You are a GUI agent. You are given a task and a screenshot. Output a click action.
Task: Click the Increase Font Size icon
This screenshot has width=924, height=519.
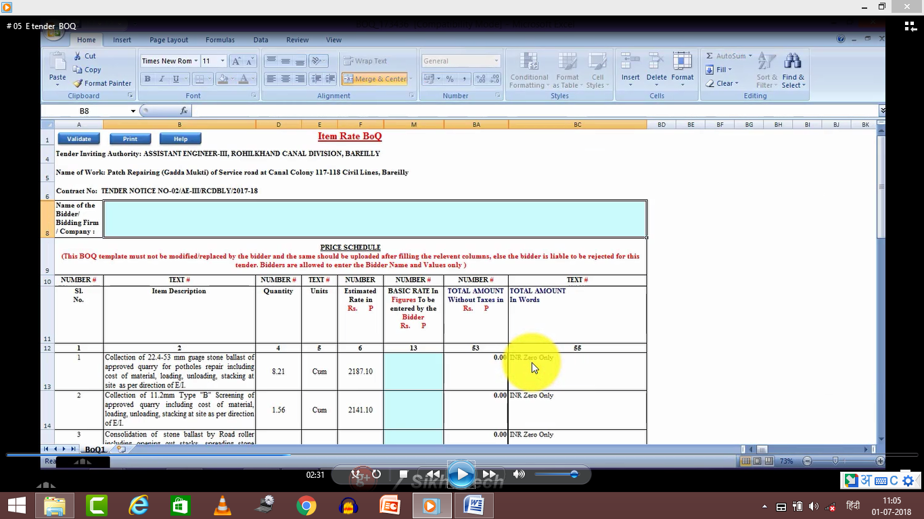(x=236, y=61)
